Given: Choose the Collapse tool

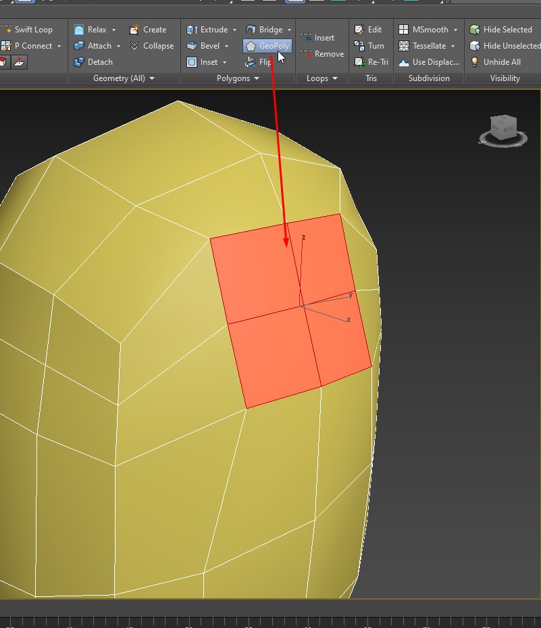Looking at the screenshot, I should tap(151, 46).
